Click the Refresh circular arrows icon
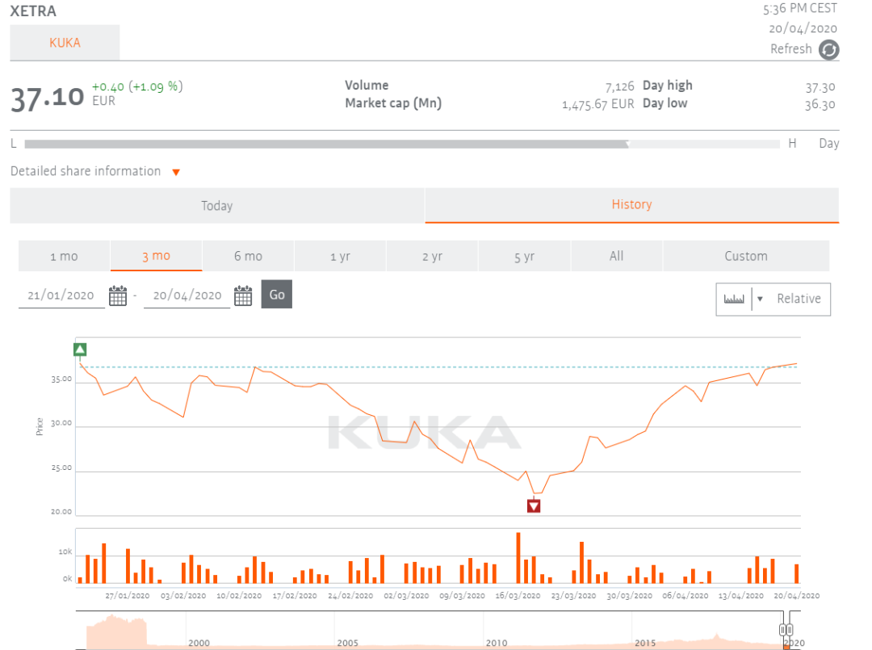 [829, 50]
